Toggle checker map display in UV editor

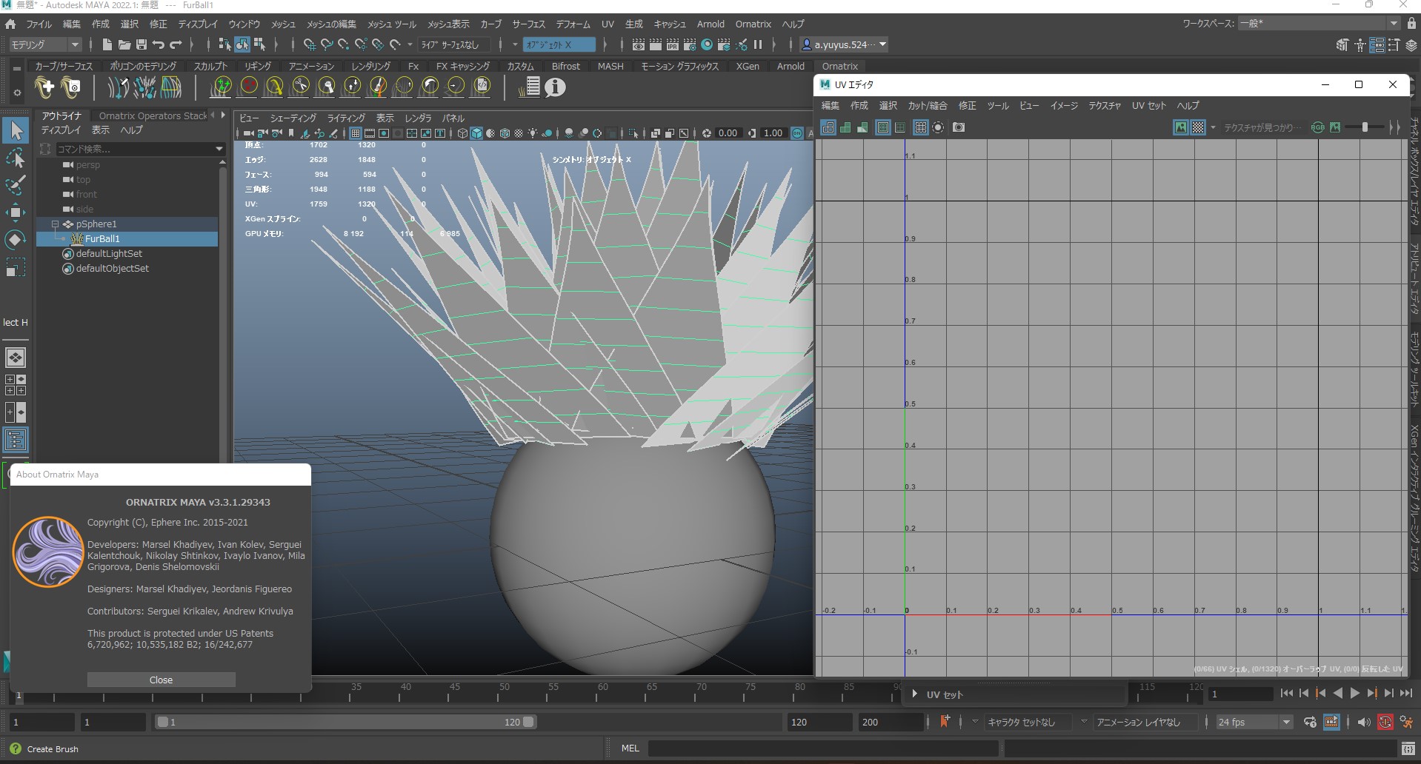pos(1198,127)
